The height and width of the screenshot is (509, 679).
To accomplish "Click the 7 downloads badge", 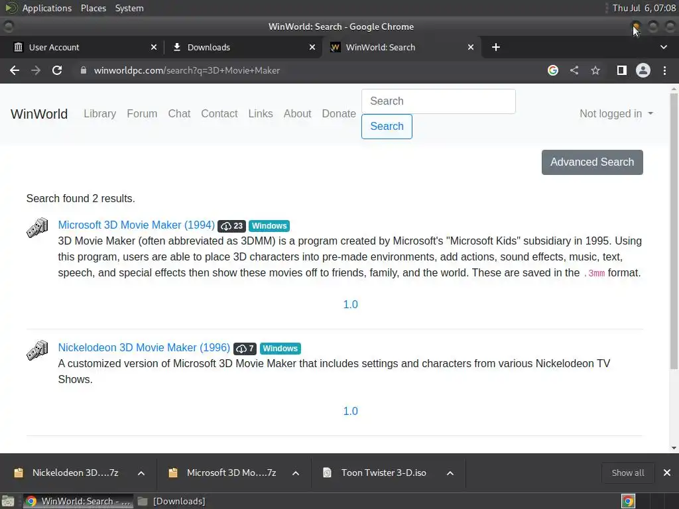I will point(245,349).
